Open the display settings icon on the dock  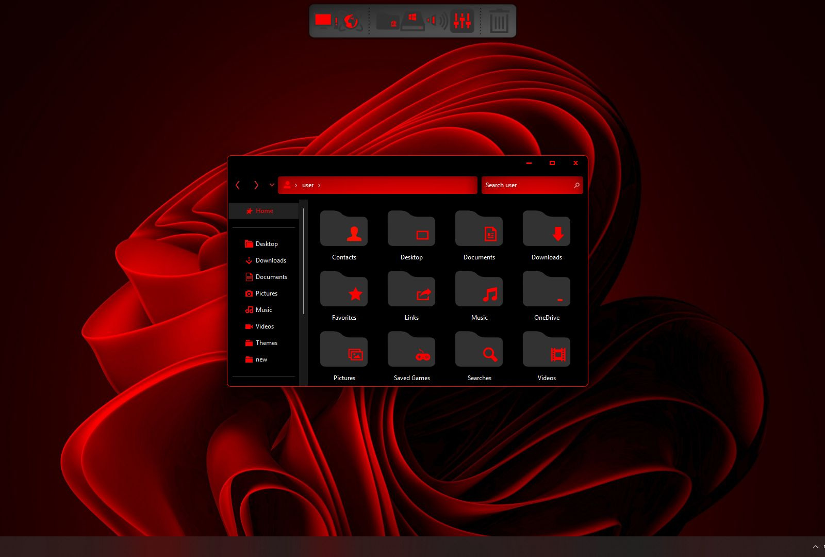(x=323, y=20)
